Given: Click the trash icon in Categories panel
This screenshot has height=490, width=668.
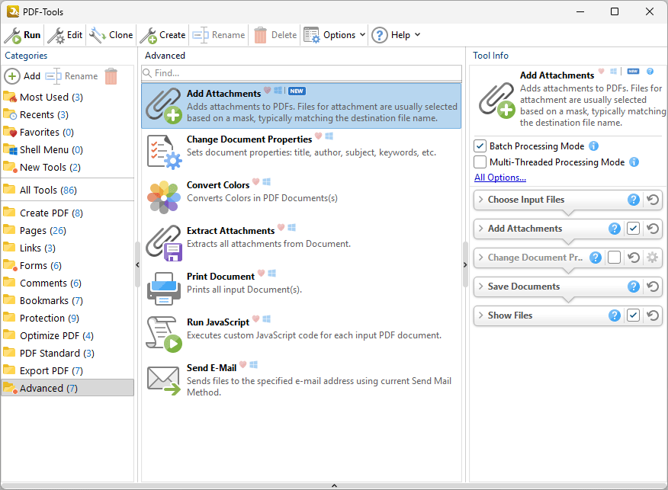Looking at the screenshot, I should 111,76.
